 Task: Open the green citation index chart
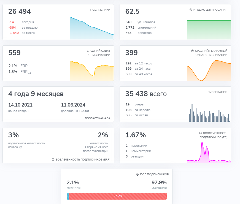pyautogui.click(x=209, y=30)
